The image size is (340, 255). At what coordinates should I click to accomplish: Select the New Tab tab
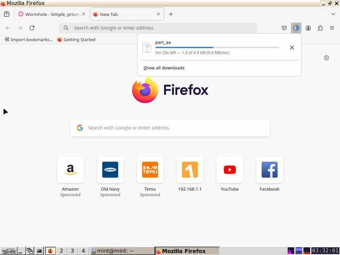[x=127, y=14]
